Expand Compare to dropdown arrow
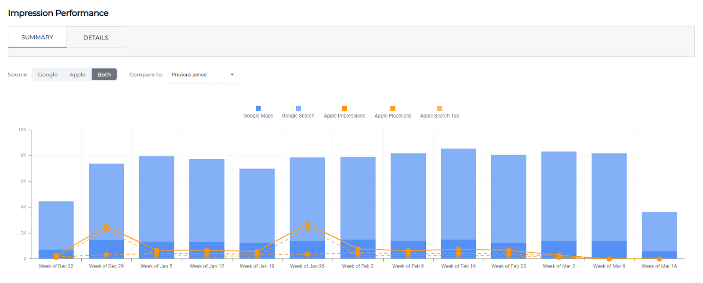The height and width of the screenshot is (283, 703). click(x=232, y=75)
